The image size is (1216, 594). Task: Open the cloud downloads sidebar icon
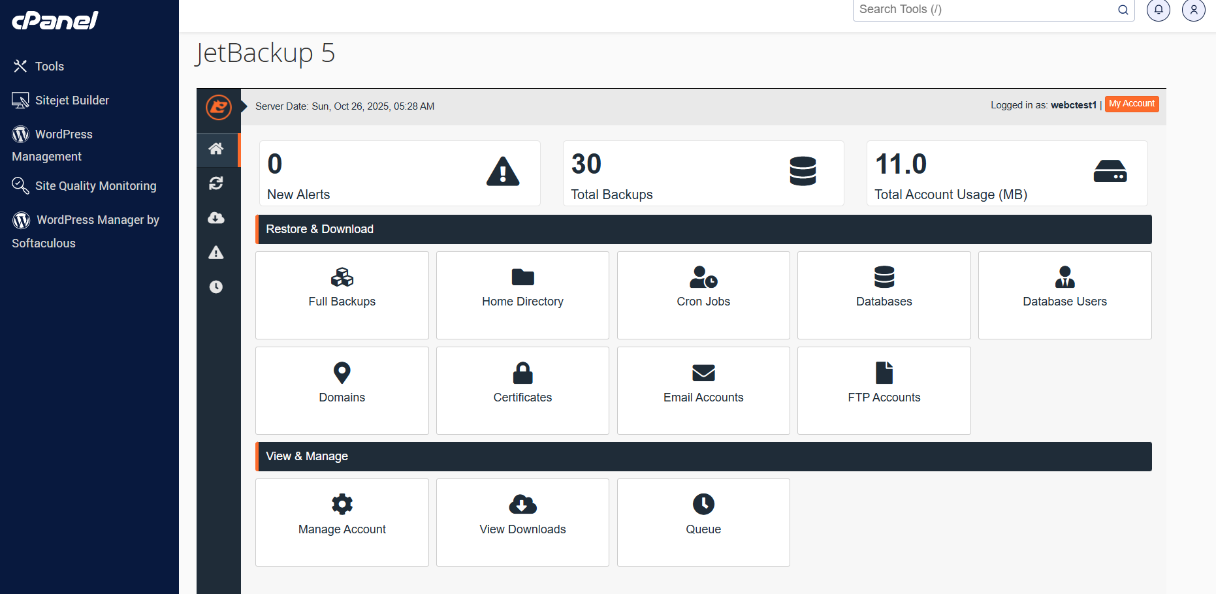click(x=216, y=218)
